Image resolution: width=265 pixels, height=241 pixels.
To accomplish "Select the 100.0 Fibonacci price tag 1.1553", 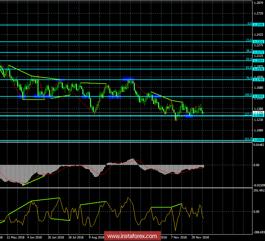I will click(x=258, y=96).
